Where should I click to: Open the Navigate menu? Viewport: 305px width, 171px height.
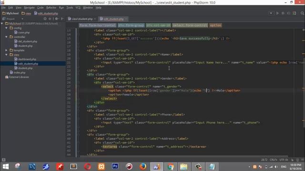click(x=29, y=8)
